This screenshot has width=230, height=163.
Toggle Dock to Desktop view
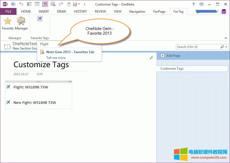tap(29, 4)
